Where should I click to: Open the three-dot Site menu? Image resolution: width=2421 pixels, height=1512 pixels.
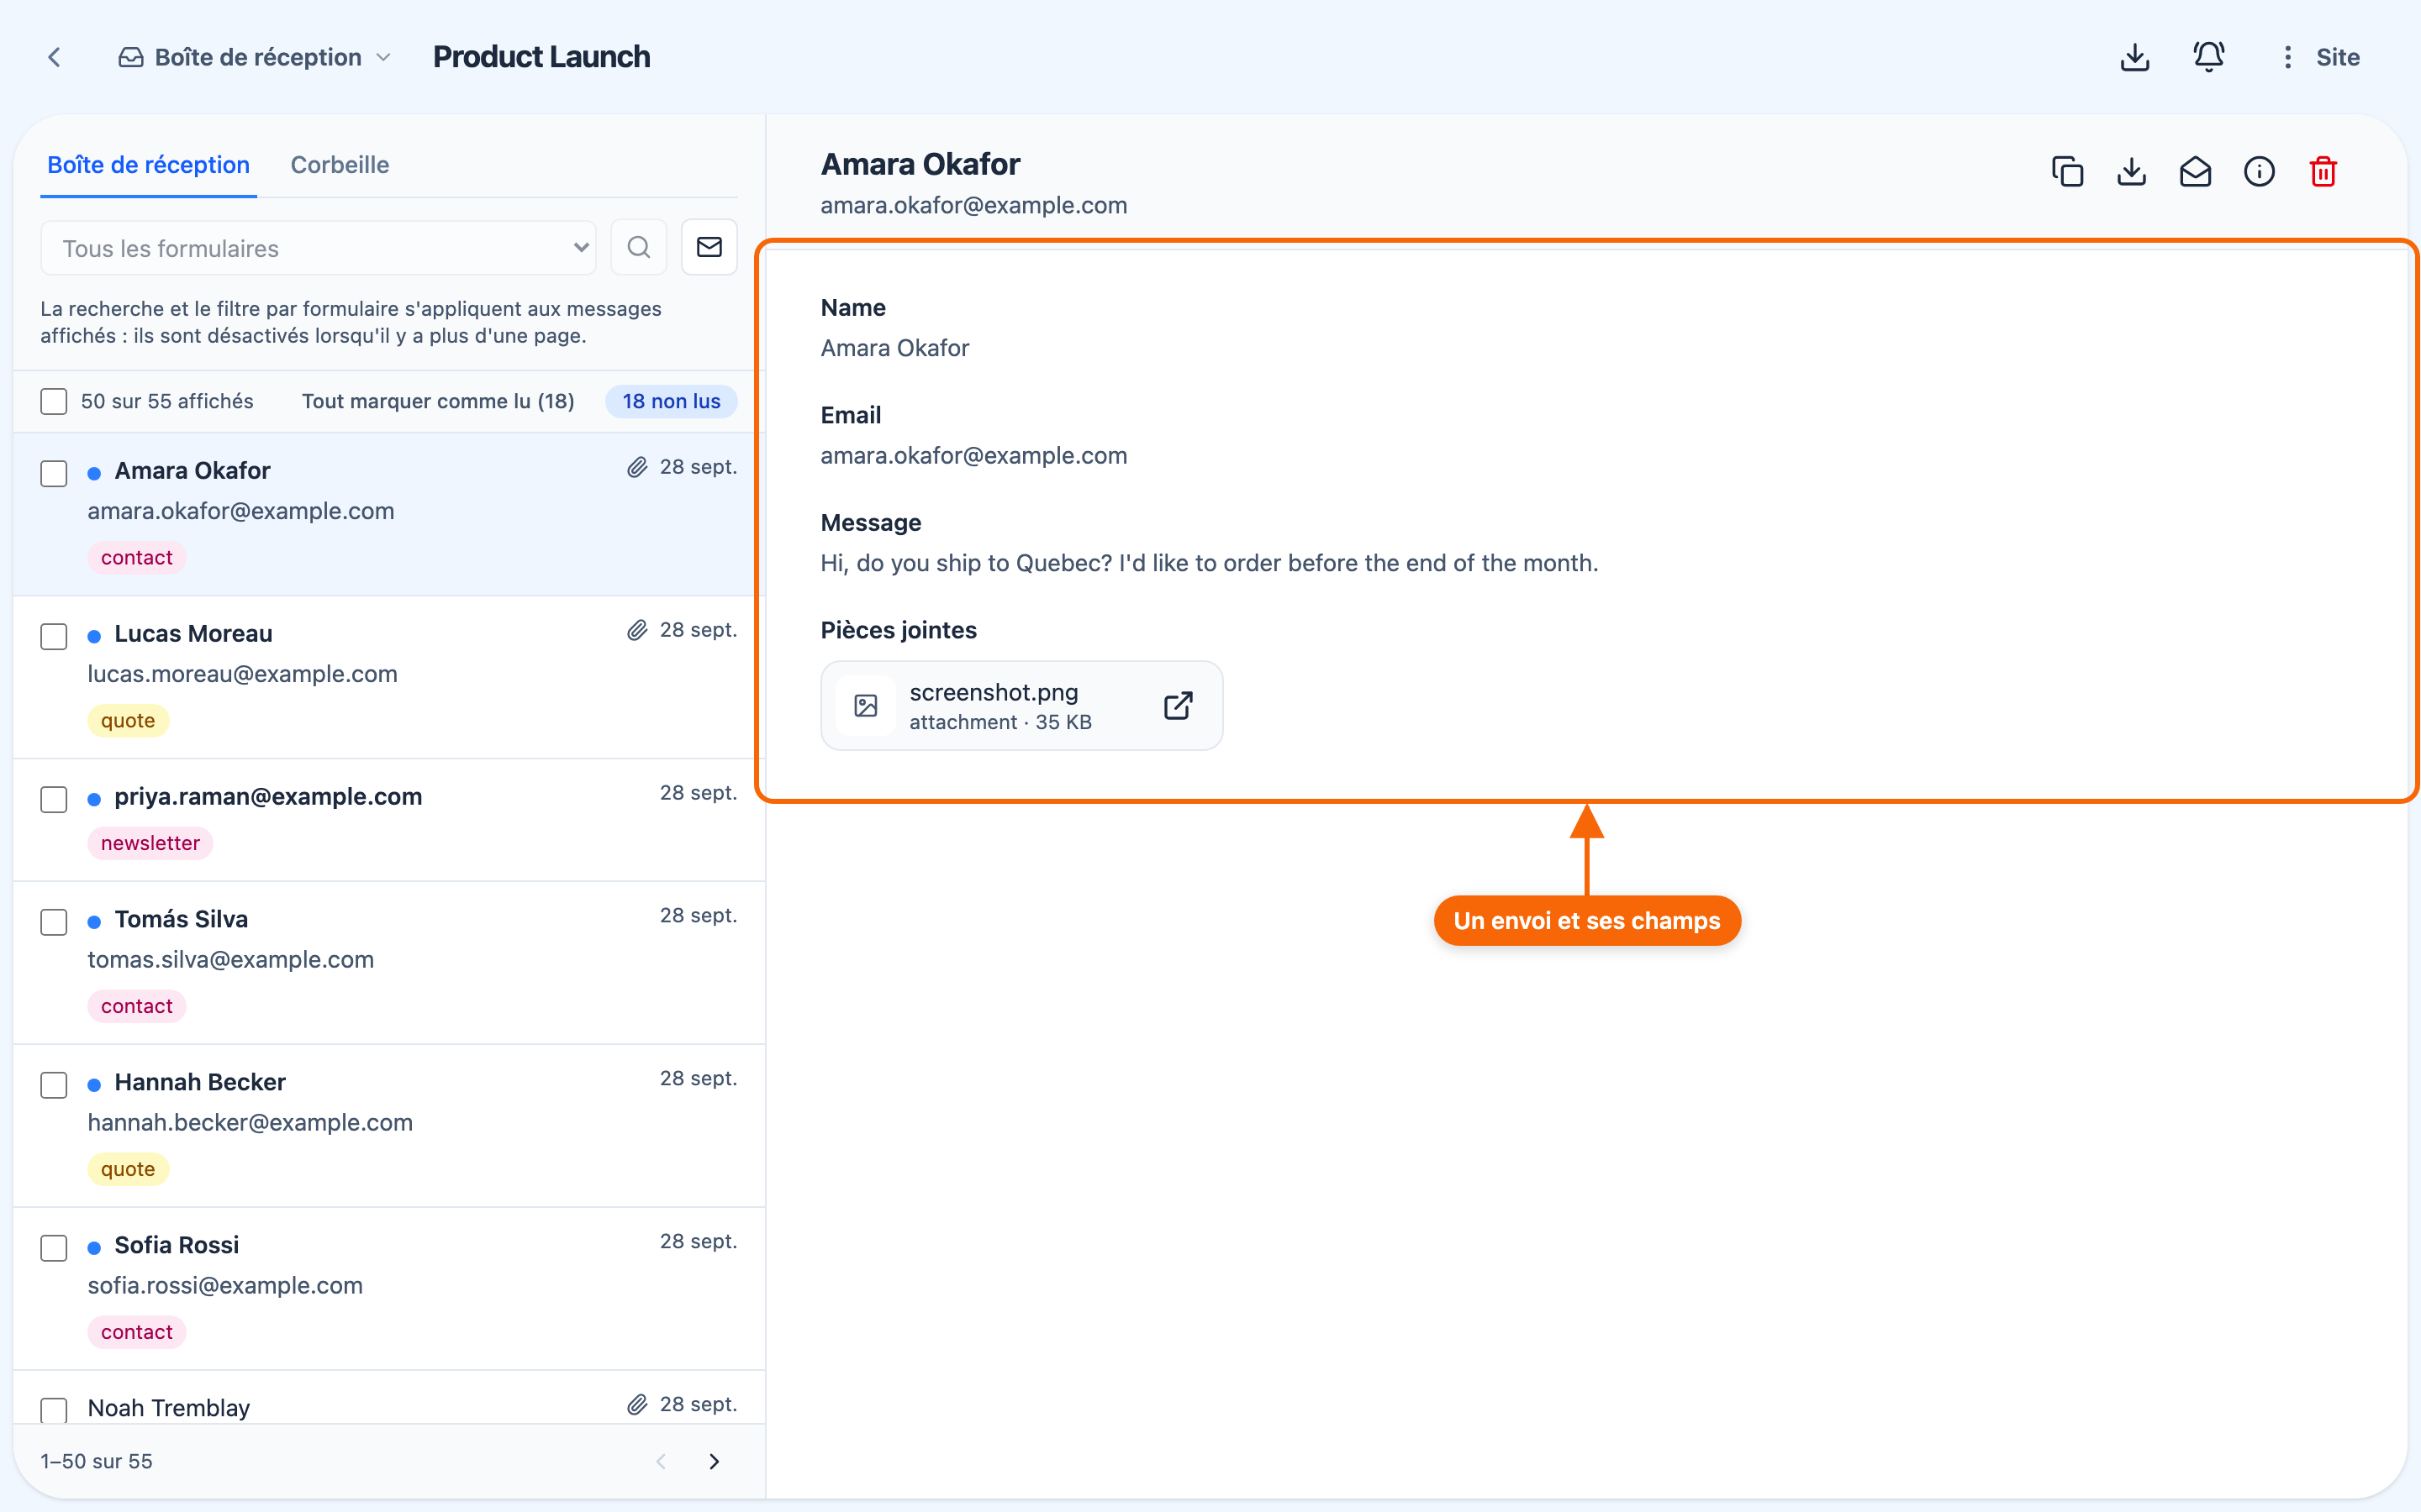[x=2287, y=57]
